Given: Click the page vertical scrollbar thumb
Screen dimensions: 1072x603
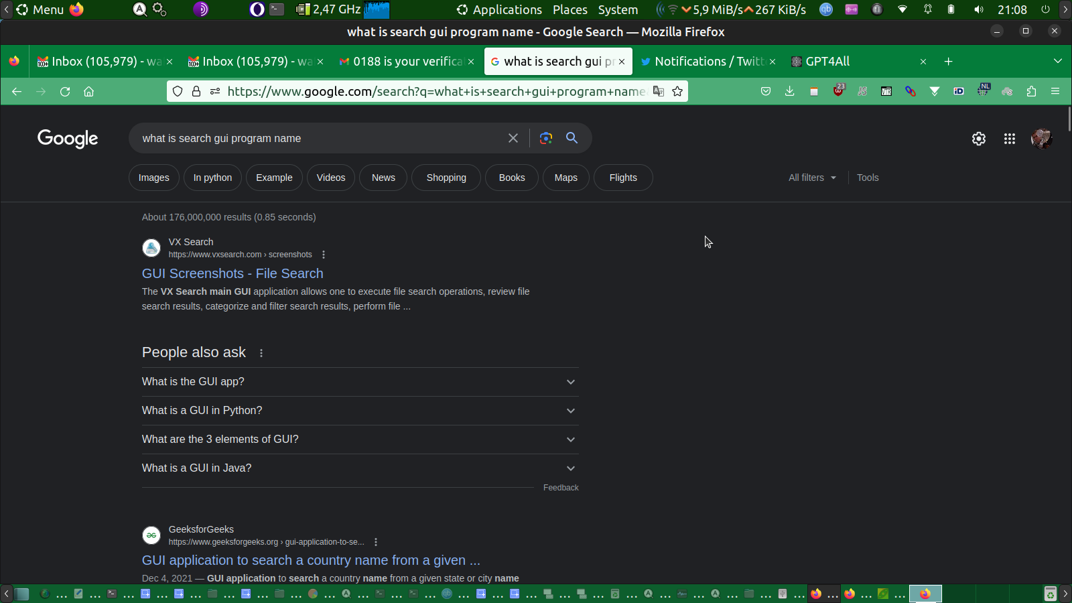Looking at the screenshot, I should 1069,119.
